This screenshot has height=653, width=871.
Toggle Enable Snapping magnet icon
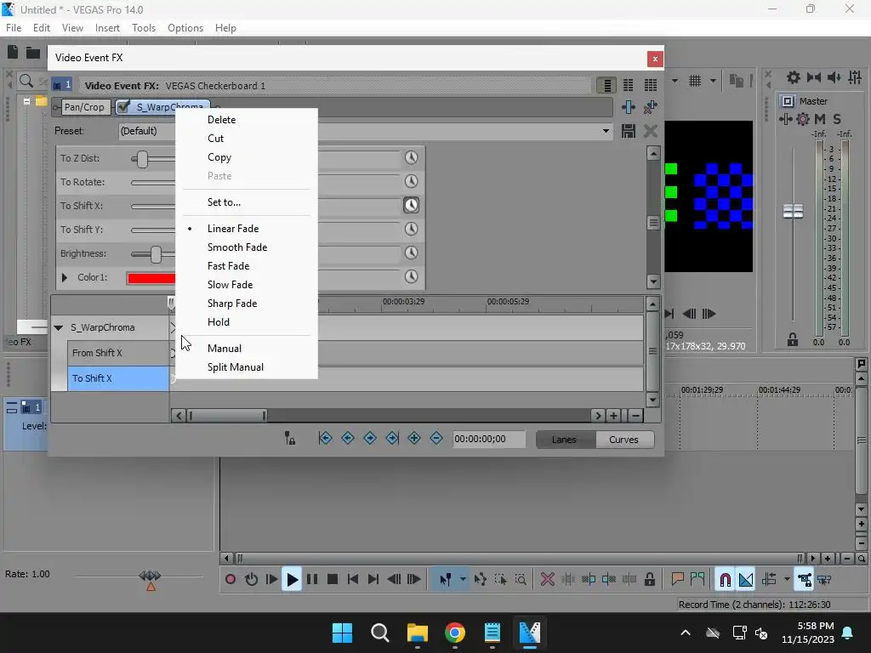(x=725, y=580)
